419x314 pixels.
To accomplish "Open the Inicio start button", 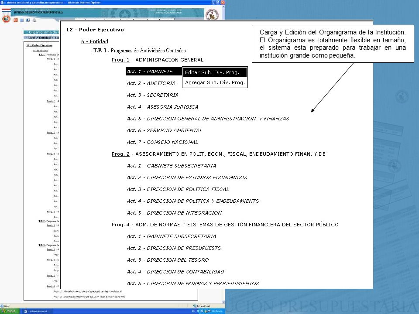I will 10,311.
